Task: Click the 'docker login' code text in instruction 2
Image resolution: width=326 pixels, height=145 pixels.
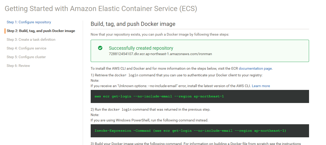Action: click(119, 110)
